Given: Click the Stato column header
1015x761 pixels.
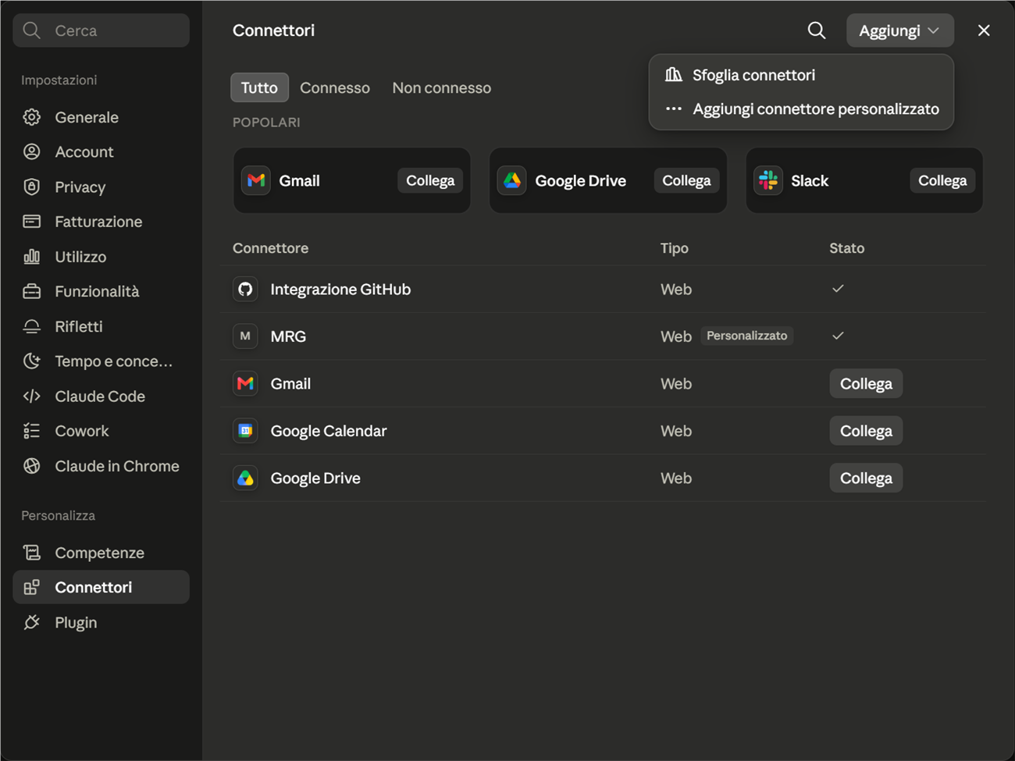Looking at the screenshot, I should coord(846,248).
